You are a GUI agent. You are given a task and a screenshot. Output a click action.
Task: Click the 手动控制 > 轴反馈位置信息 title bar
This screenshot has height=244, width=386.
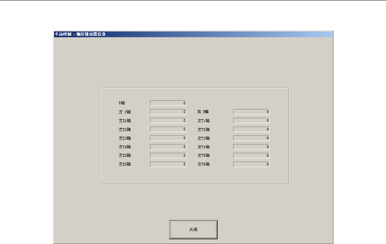point(193,34)
